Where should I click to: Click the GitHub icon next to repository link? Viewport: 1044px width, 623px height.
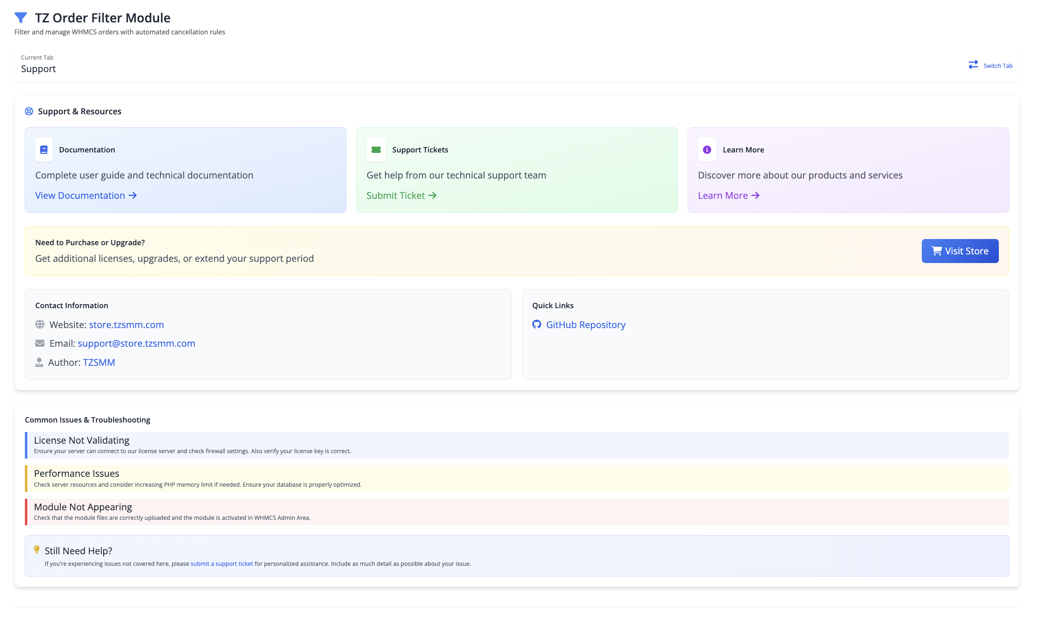(x=537, y=324)
